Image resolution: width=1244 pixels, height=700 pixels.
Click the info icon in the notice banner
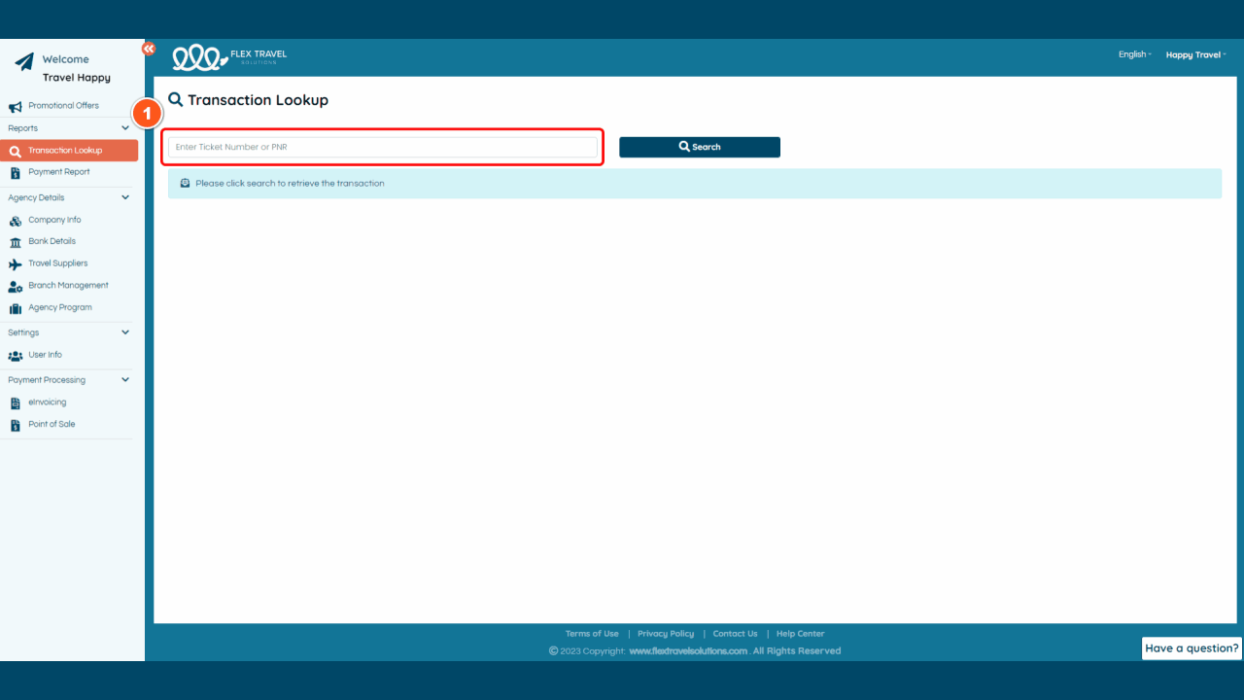tap(185, 183)
